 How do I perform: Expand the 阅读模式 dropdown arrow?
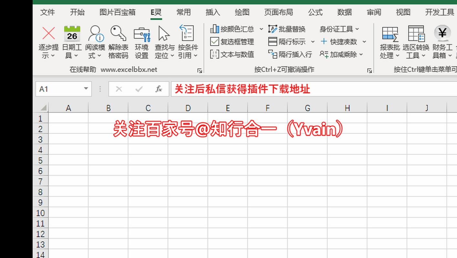click(x=99, y=56)
